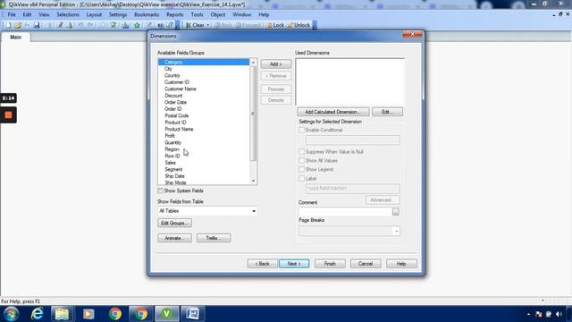Click the Unlock selections toolbar button
This screenshot has width=572, height=322.
[x=299, y=25]
